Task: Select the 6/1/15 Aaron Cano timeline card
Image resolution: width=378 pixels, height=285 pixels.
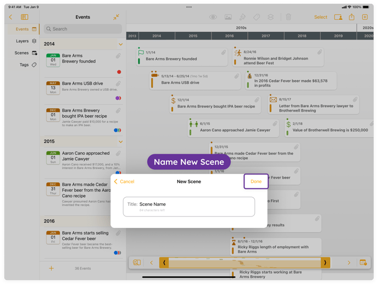Action: [x=234, y=128]
